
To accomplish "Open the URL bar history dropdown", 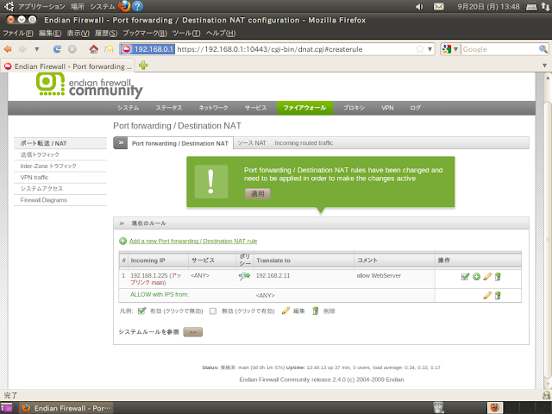I will click(430, 49).
